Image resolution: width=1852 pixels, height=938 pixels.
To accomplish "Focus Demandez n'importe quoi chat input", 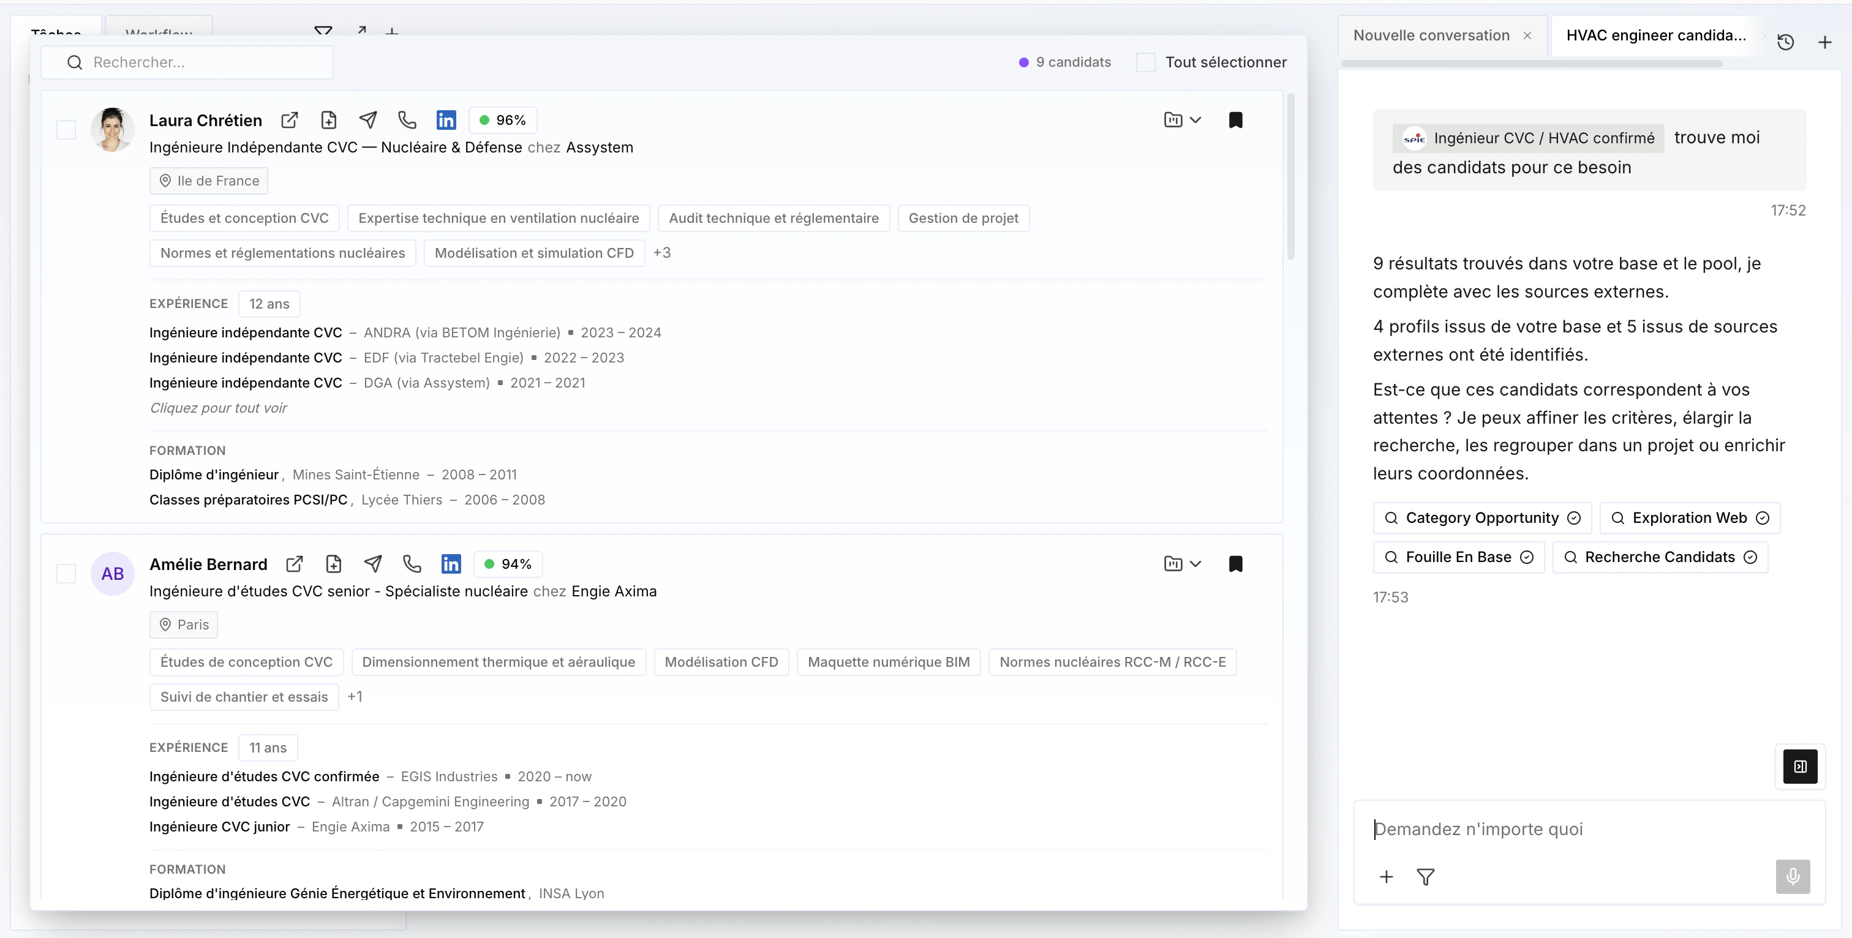I will pyautogui.click(x=1589, y=830).
